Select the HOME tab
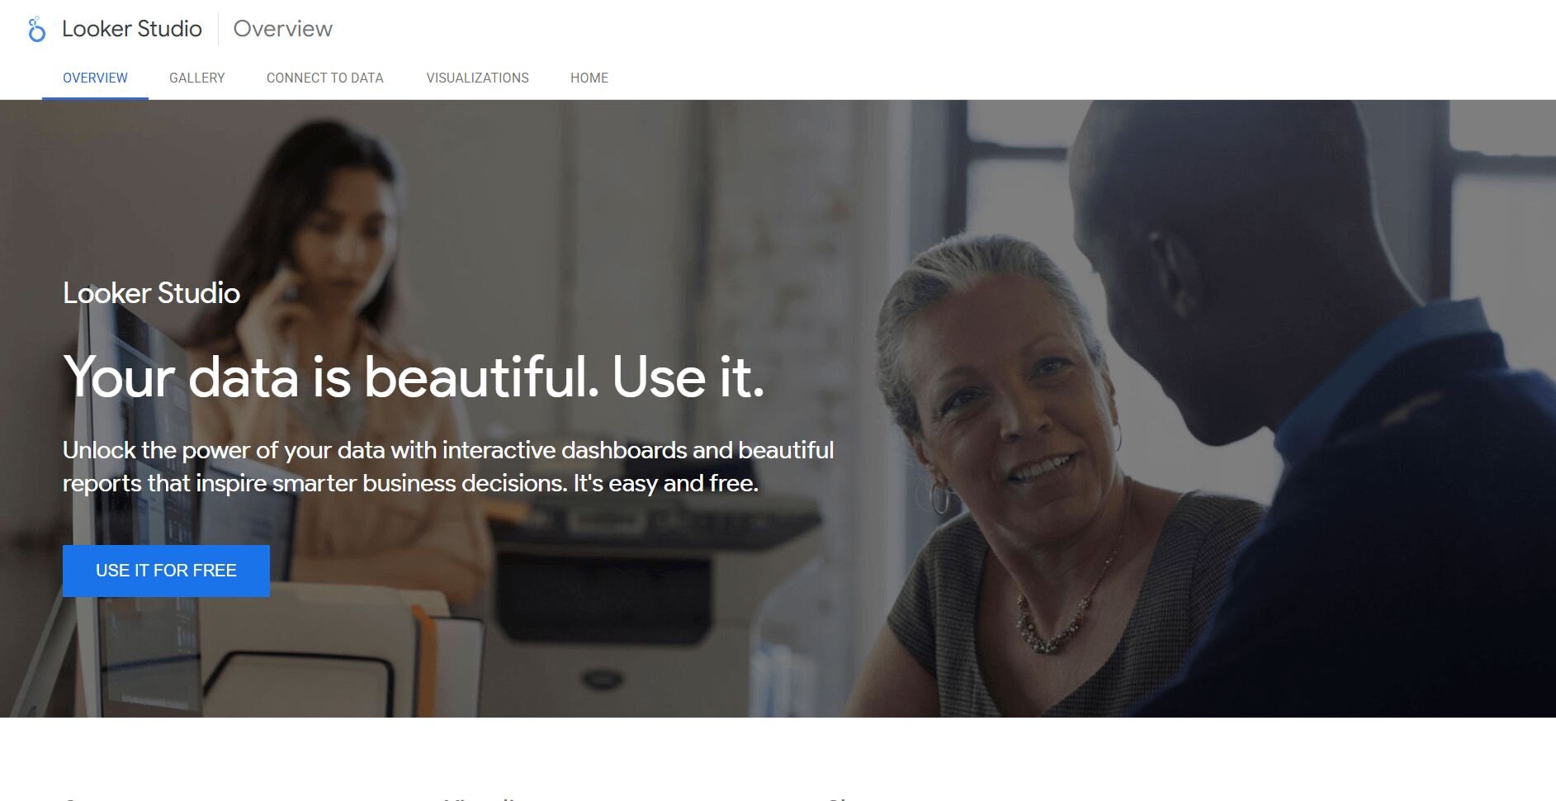The width and height of the screenshot is (1556, 801). 589,78
